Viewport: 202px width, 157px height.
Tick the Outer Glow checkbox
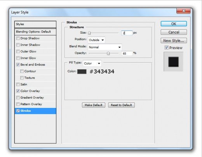(18, 51)
